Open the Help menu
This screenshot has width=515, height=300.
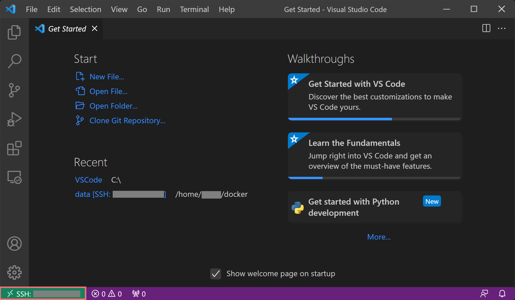227,9
